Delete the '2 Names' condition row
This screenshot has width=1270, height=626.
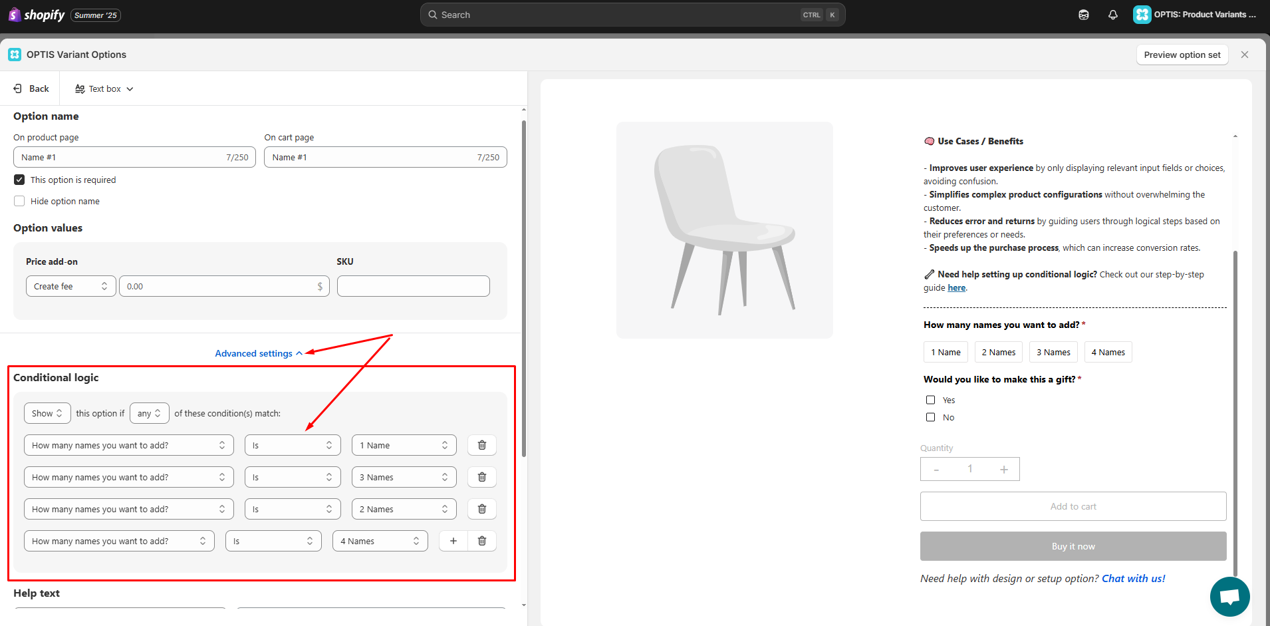[482, 509]
